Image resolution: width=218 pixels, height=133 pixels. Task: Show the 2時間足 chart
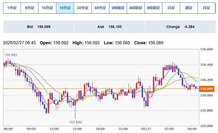point(118,8)
